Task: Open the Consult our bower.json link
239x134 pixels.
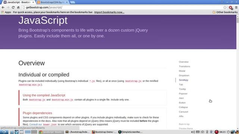Action: (x=43, y=124)
